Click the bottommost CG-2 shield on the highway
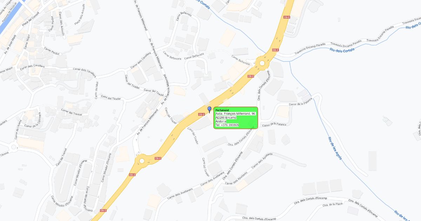 pos(103,210)
